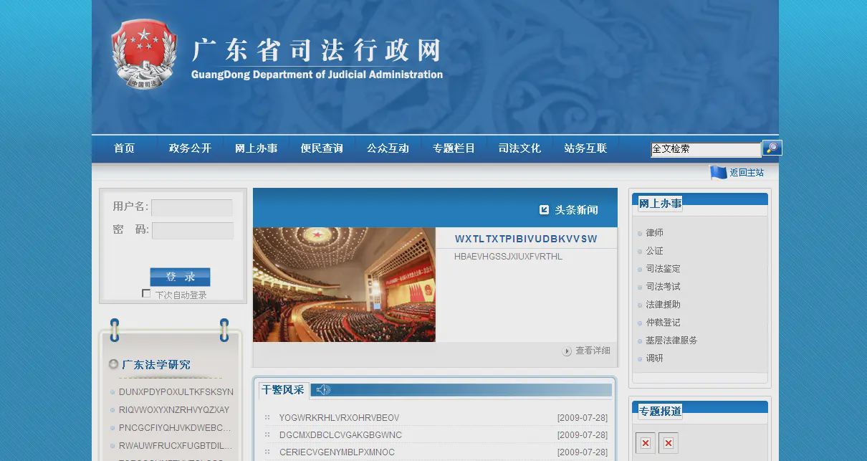Open the 法律援助 service link
The width and height of the screenshot is (867, 461).
(663, 305)
